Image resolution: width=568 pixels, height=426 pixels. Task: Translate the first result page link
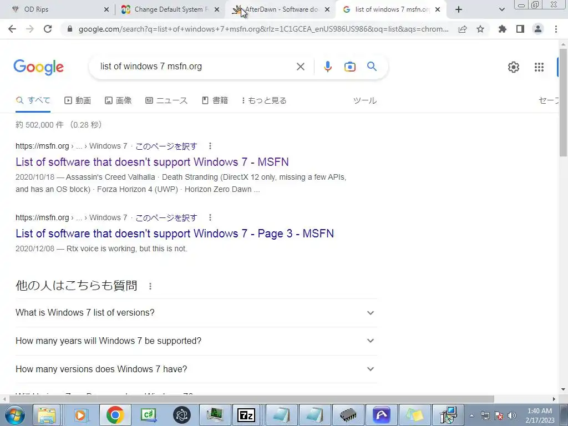[166, 146]
